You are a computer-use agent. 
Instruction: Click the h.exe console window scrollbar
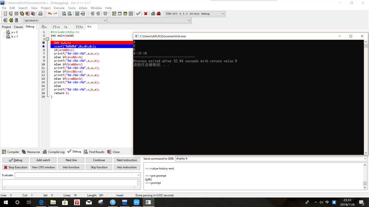coord(366,97)
